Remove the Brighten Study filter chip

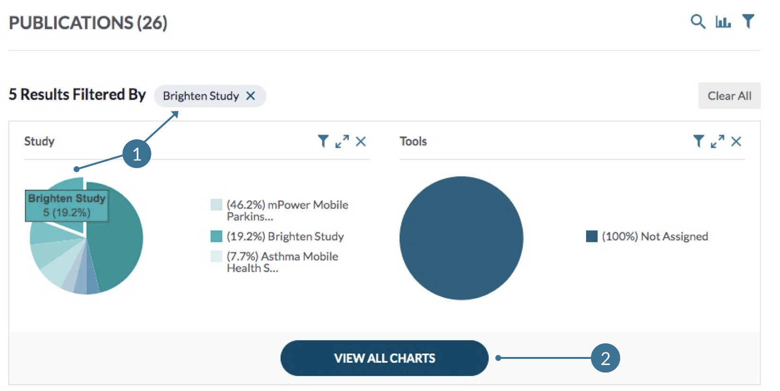(251, 96)
